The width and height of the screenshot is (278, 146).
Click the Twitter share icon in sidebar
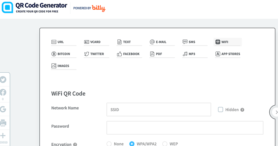coord(3,80)
